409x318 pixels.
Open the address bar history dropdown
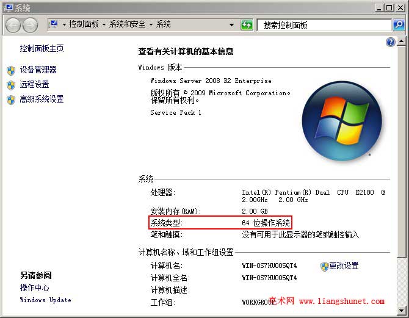[x=231, y=25]
